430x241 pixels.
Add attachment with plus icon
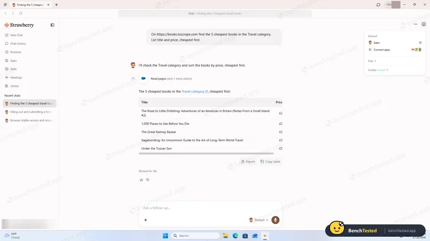[146, 220]
